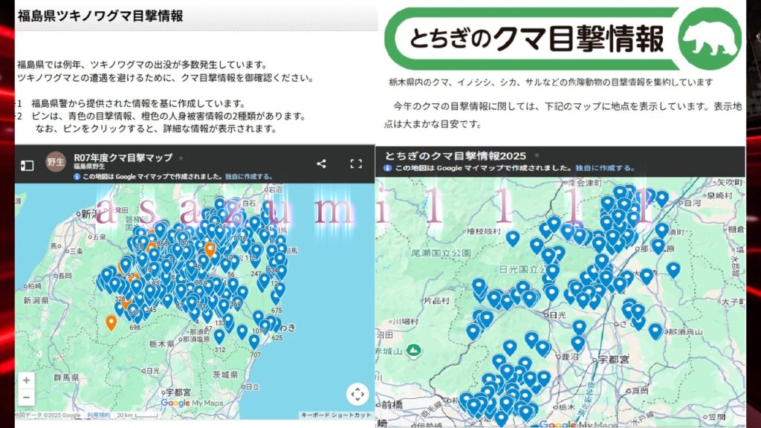Star the R07年度クマ目撃マップ title
This screenshot has height=428, width=761.
[x=180, y=158]
